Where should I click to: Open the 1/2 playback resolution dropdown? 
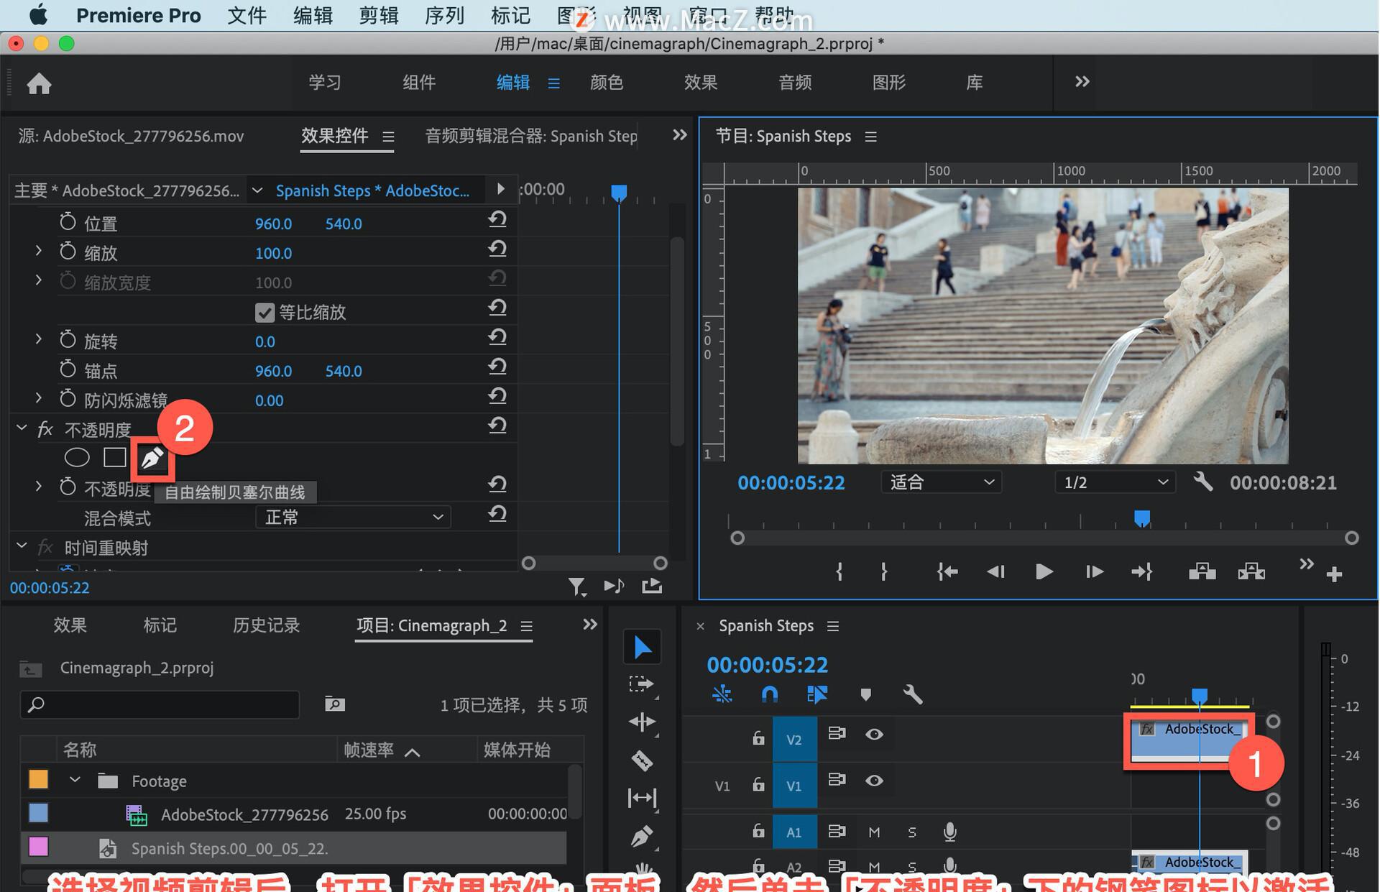click(1115, 482)
